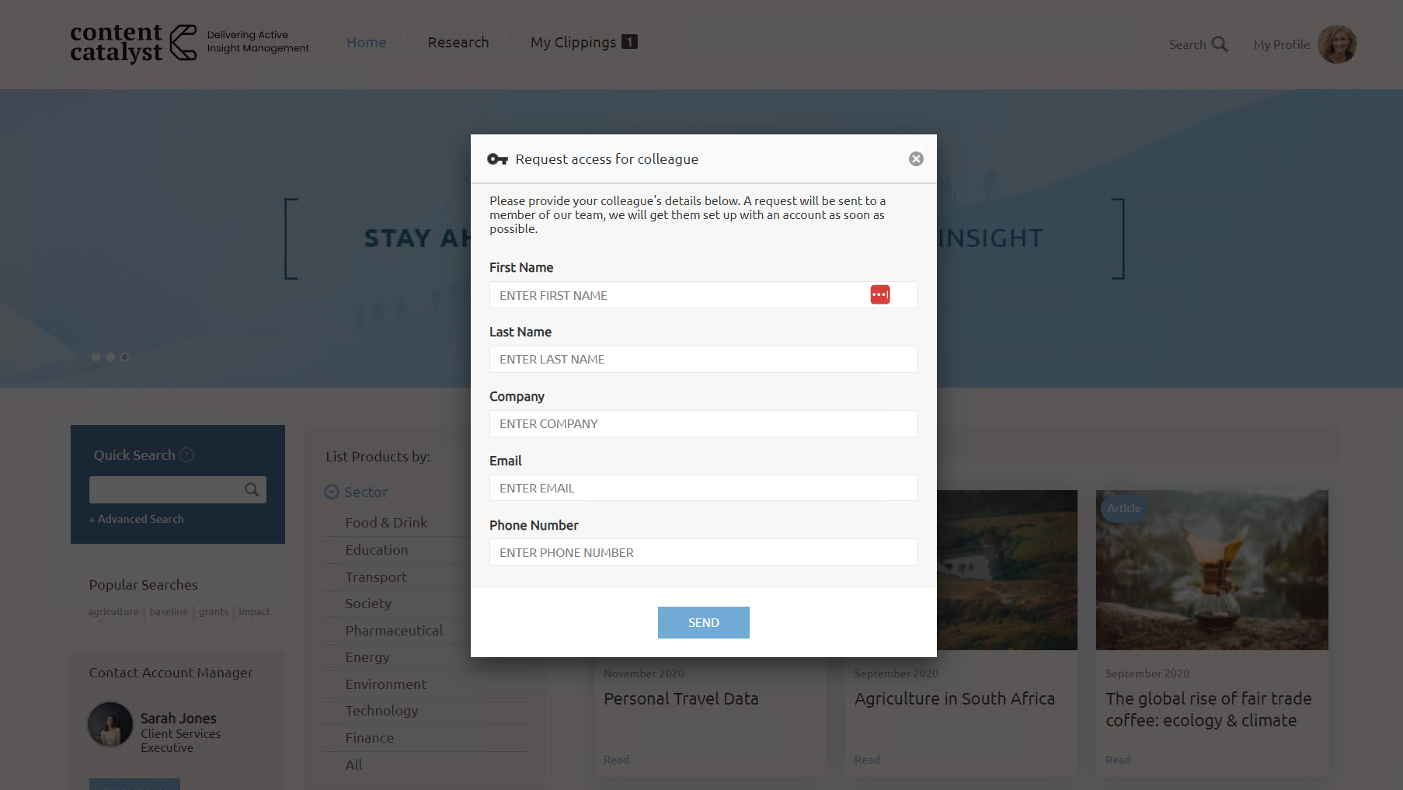Collapse the Sector list

332,492
